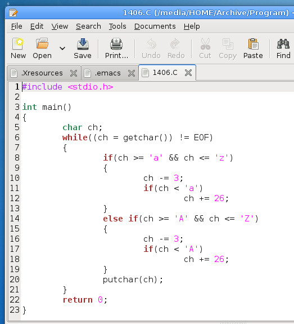Place cursor on the putchar(ch) line

[133, 279]
